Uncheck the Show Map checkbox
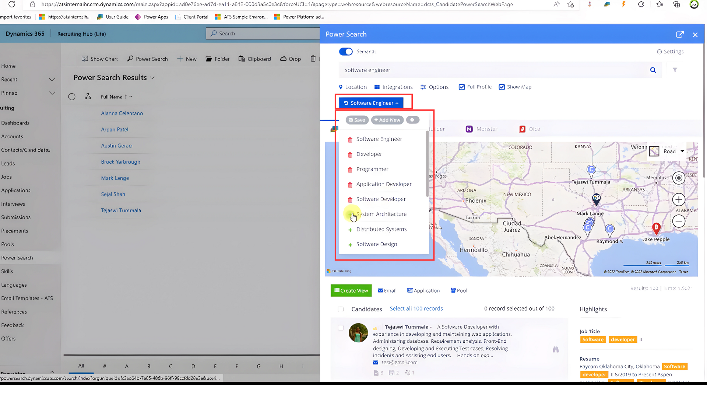 pyautogui.click(x=502, y=87)
